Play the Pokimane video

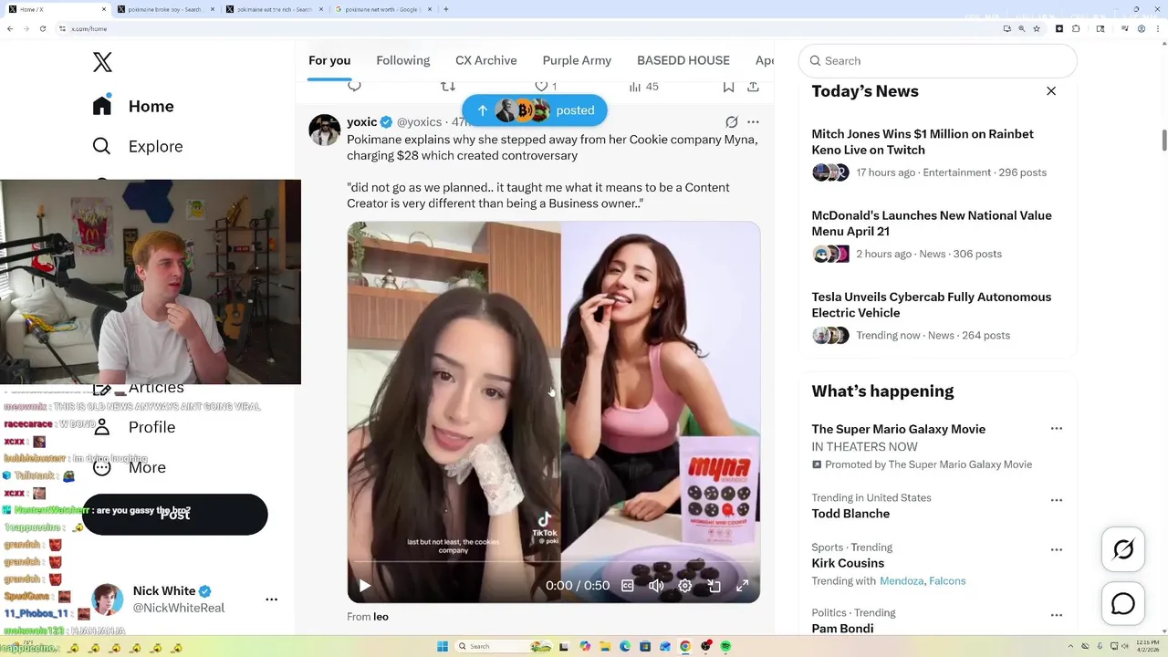tap(364, 586)
